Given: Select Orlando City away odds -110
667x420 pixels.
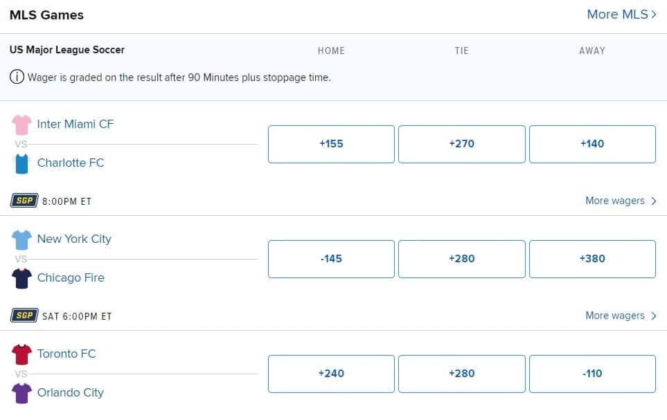Looking at the screenshot, I should coord(592,374).
